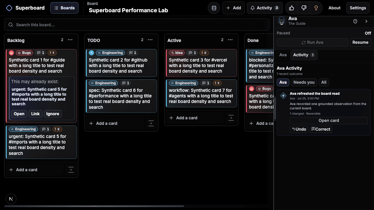Add a card to Backlog
This screenshot has height=210, width=374.
coord(35,170)
